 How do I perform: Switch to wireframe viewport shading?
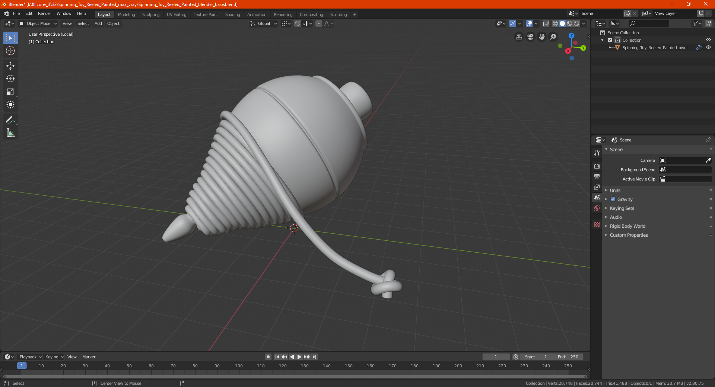click(555, 23)
